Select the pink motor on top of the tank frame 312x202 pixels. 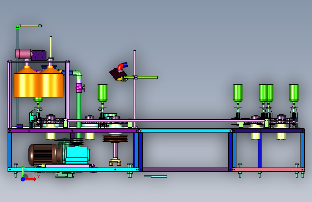pos(23,54)
